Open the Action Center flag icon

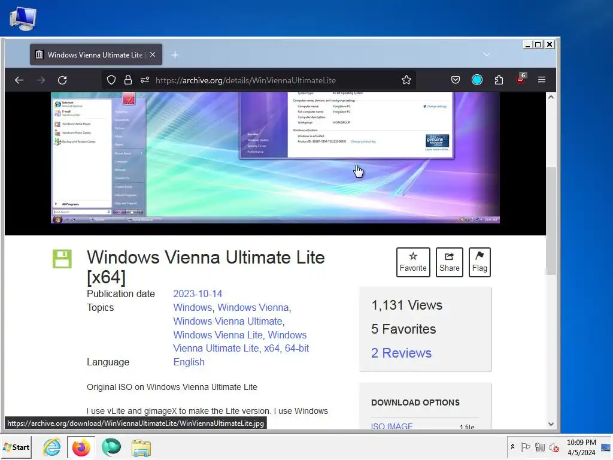point(525,447)
